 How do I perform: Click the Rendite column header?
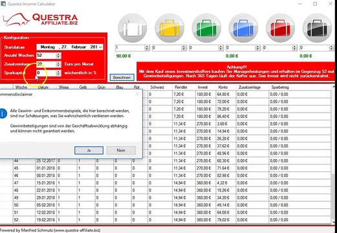181,87
